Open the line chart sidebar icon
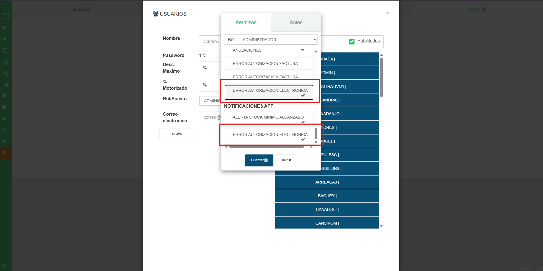This screenshot has width=543, height=271. [x=4, y=130]
